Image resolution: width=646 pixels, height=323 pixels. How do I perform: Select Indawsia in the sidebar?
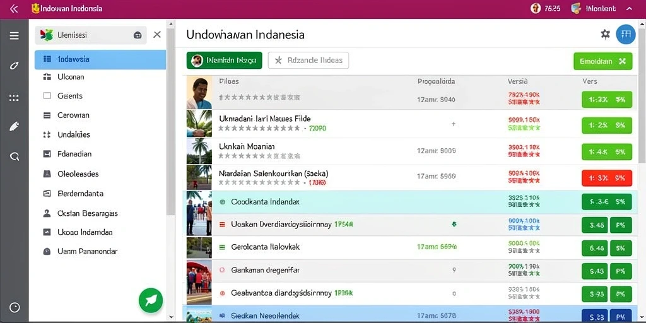tap(100, 59)
